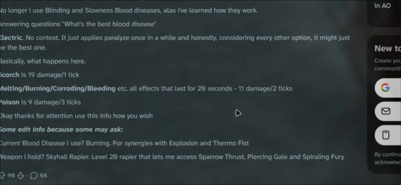Click the 'in AO' sidebar text
The image size is (401, 185).
click(382, 6)
